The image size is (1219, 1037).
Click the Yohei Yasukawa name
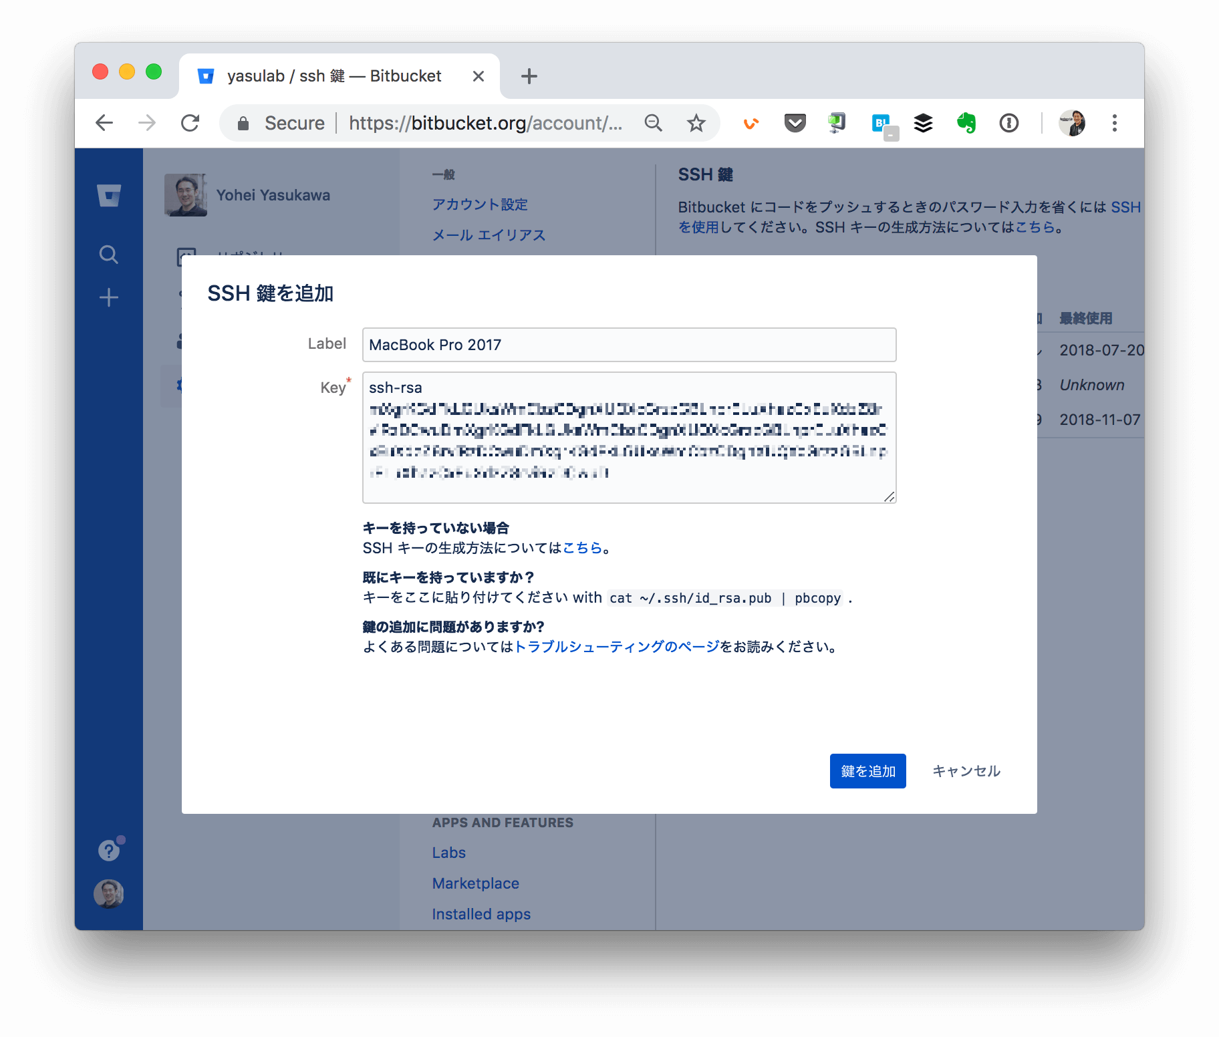273,195
